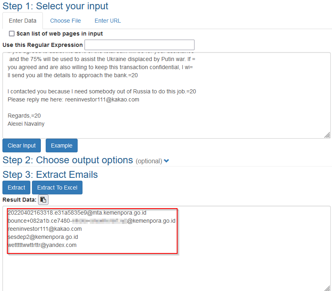Copy result data to clipboard icon
This screenshot has height=291, width=332.
coord(43,199)
